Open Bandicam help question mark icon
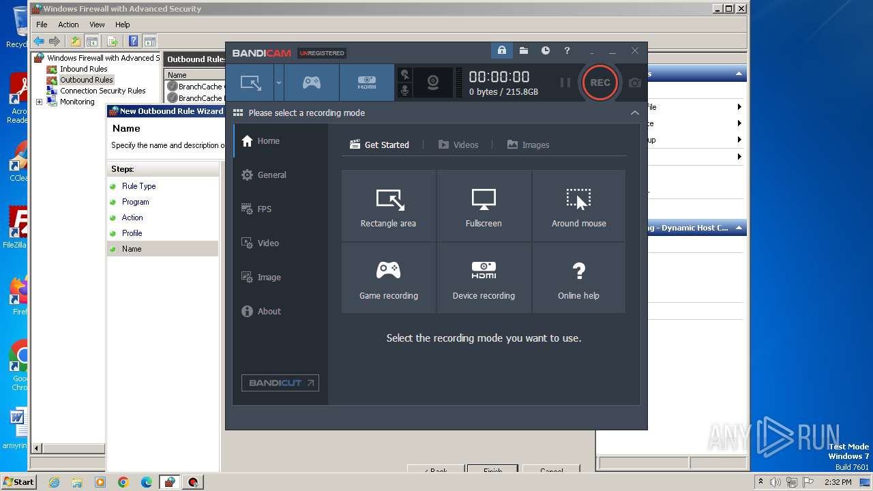 coord(567,50)
